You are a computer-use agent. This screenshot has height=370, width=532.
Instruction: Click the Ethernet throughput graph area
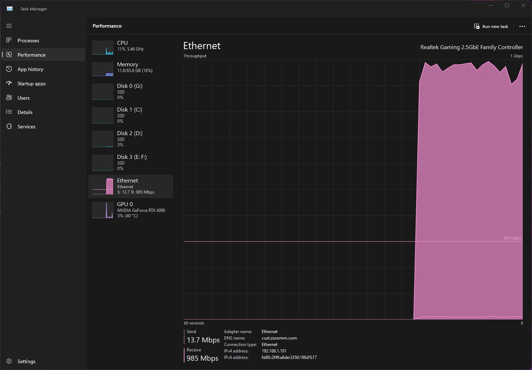[353, 189]
